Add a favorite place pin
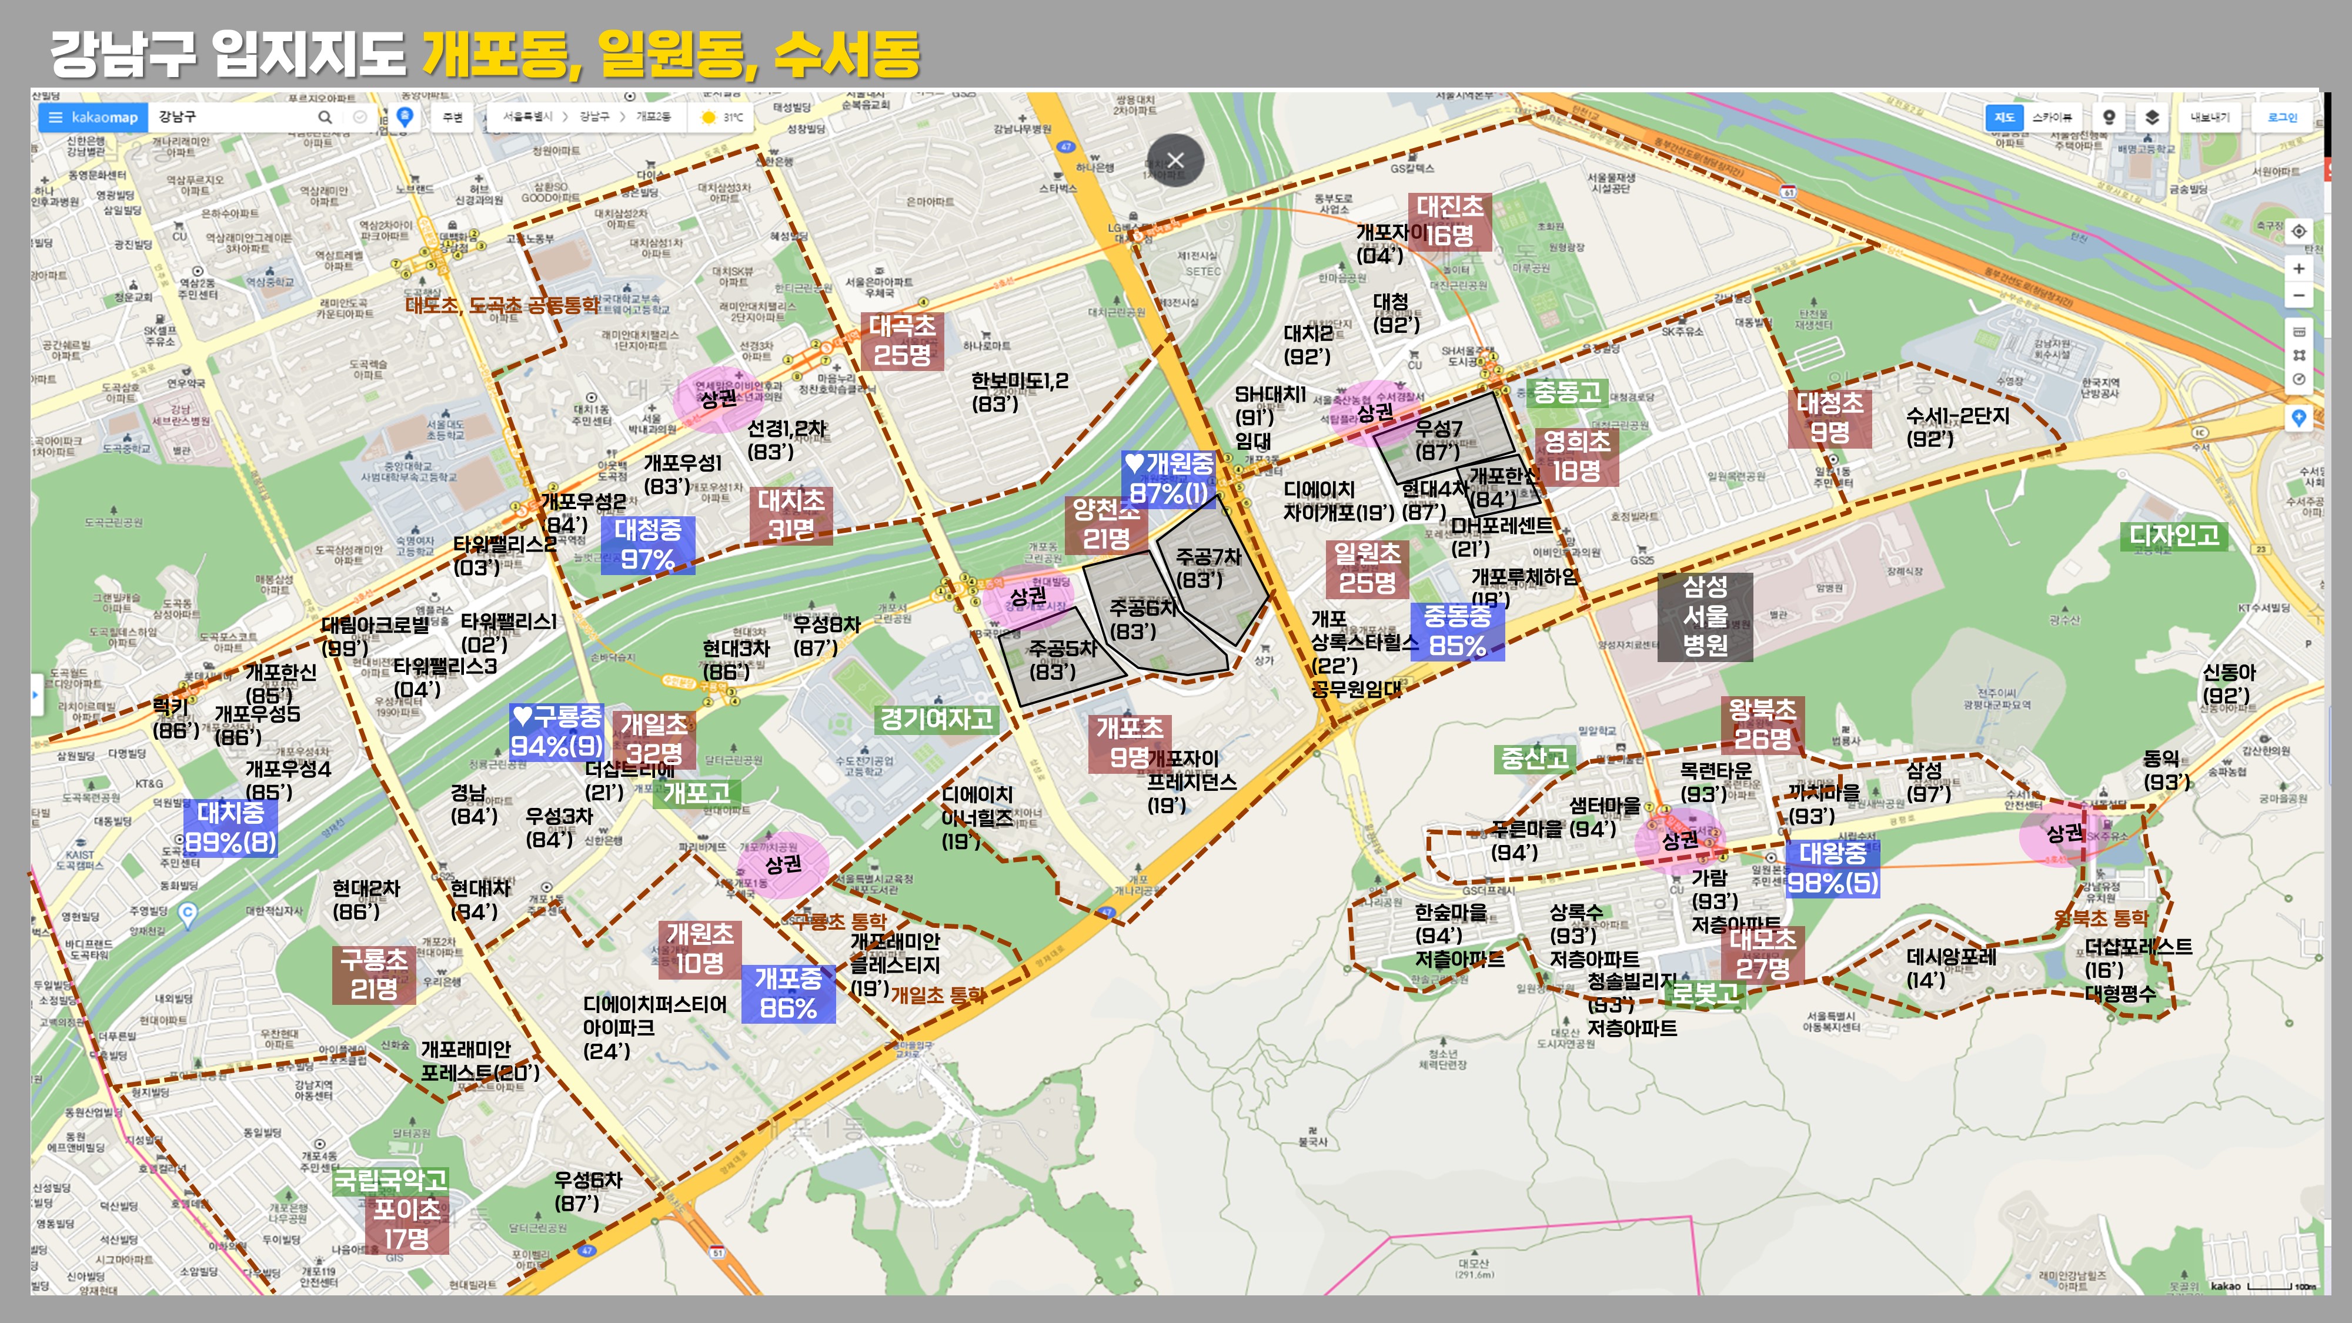Image resolution: width=2352 pixels, height=1323 pixels. click(x=2298, y=417)
